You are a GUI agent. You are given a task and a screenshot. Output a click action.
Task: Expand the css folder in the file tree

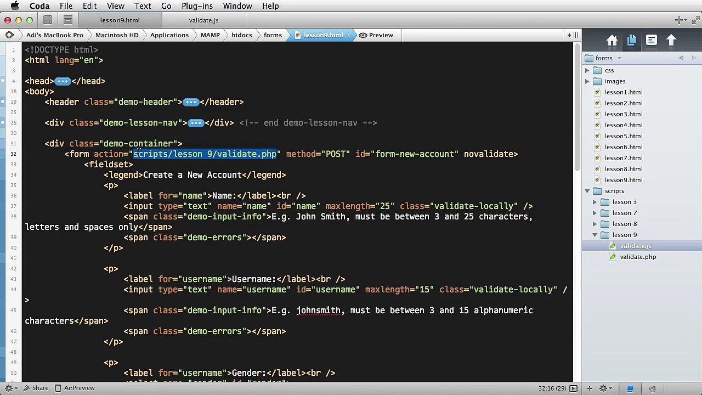tap(587, 70)
